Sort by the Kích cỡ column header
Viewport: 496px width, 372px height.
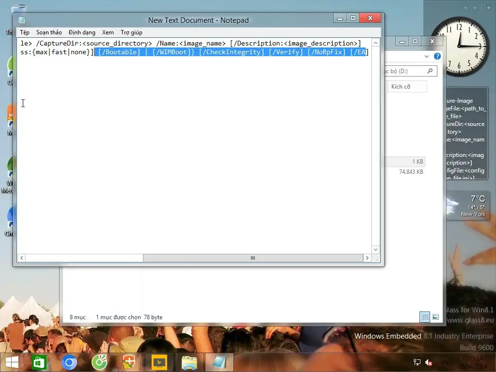coord(407,87)
